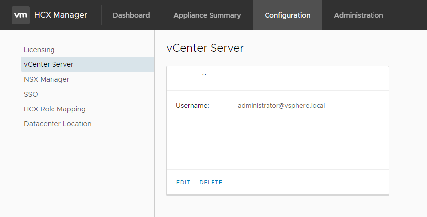Click DELETE on the vCenter Server card

tap(211, 182)
